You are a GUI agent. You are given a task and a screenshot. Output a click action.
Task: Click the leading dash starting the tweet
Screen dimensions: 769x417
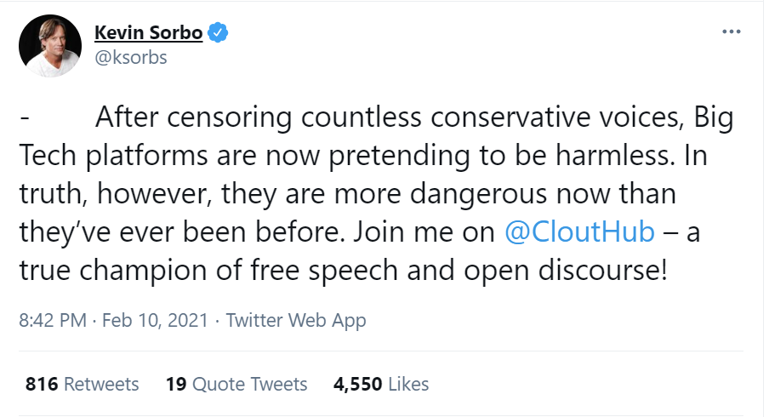[26, 117]
